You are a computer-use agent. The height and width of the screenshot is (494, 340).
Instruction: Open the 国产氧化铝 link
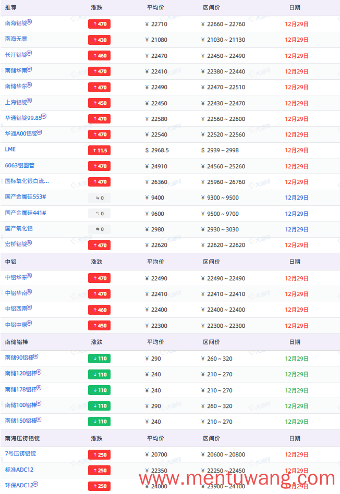pyautogui.click(x=19, y=229)
